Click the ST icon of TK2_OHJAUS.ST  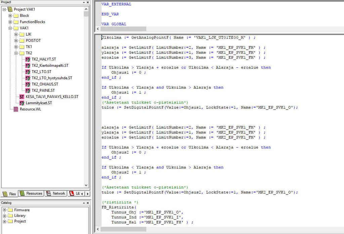click(28, 84)
